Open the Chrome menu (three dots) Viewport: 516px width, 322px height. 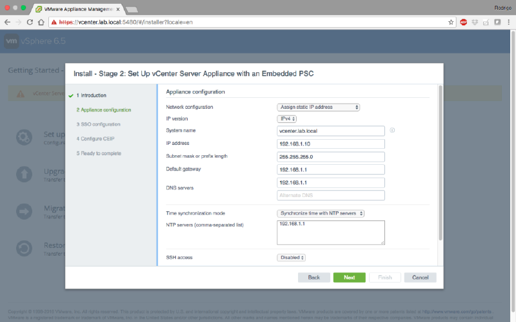coord(509,22)
